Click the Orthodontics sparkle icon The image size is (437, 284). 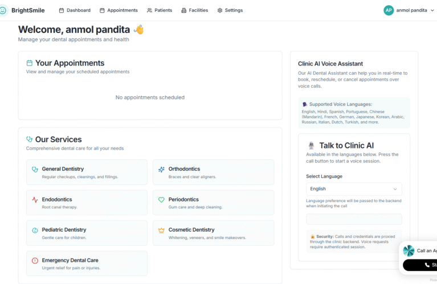click(x=161, y=169)
